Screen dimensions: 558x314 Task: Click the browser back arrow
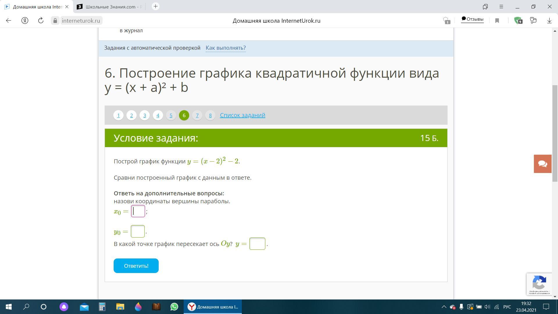coord(8,20)
